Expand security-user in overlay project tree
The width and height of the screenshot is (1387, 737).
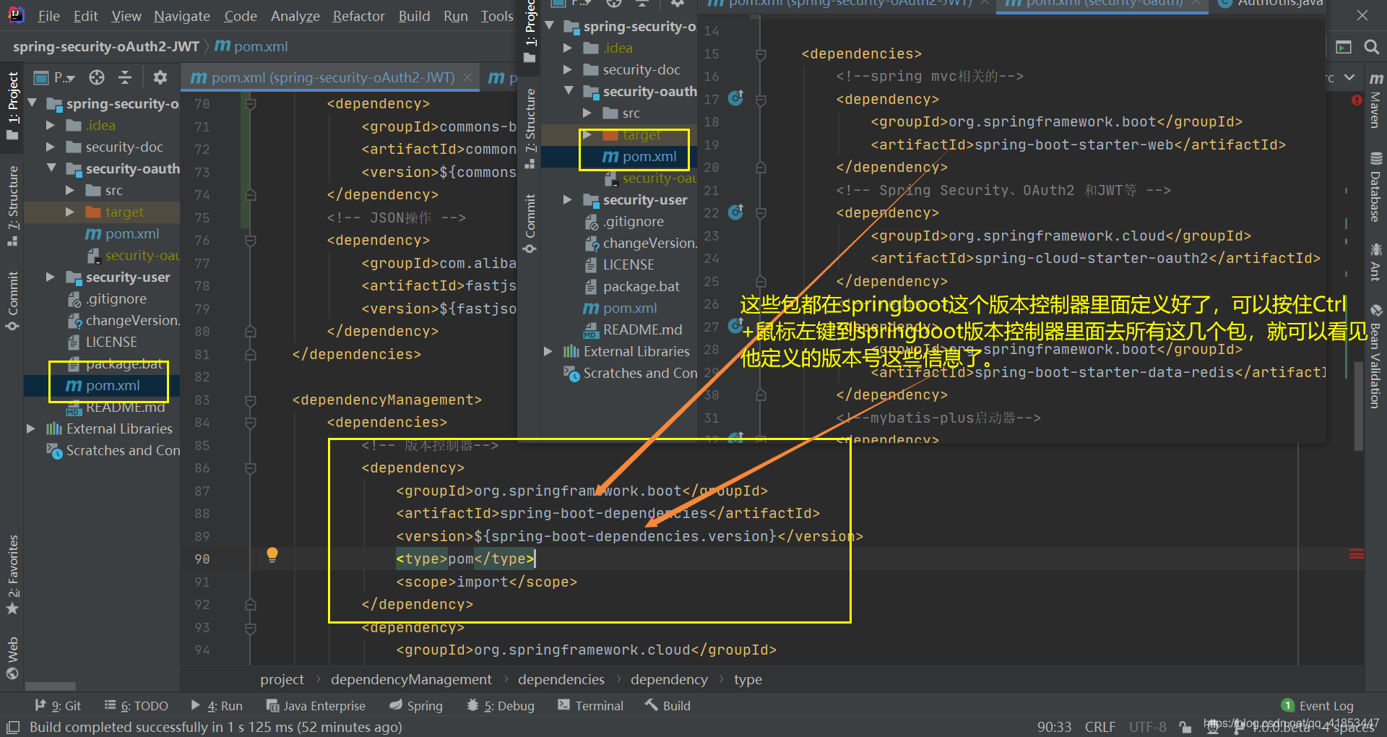[568, 199]
